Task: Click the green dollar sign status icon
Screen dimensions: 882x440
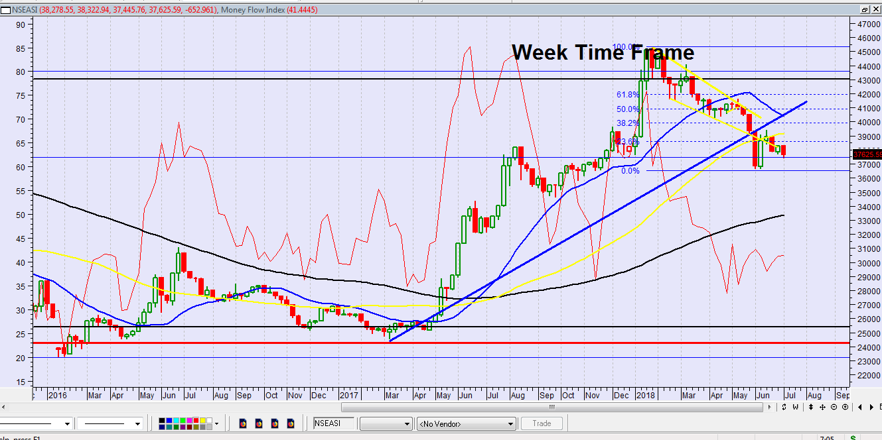Action: (853, 437)
